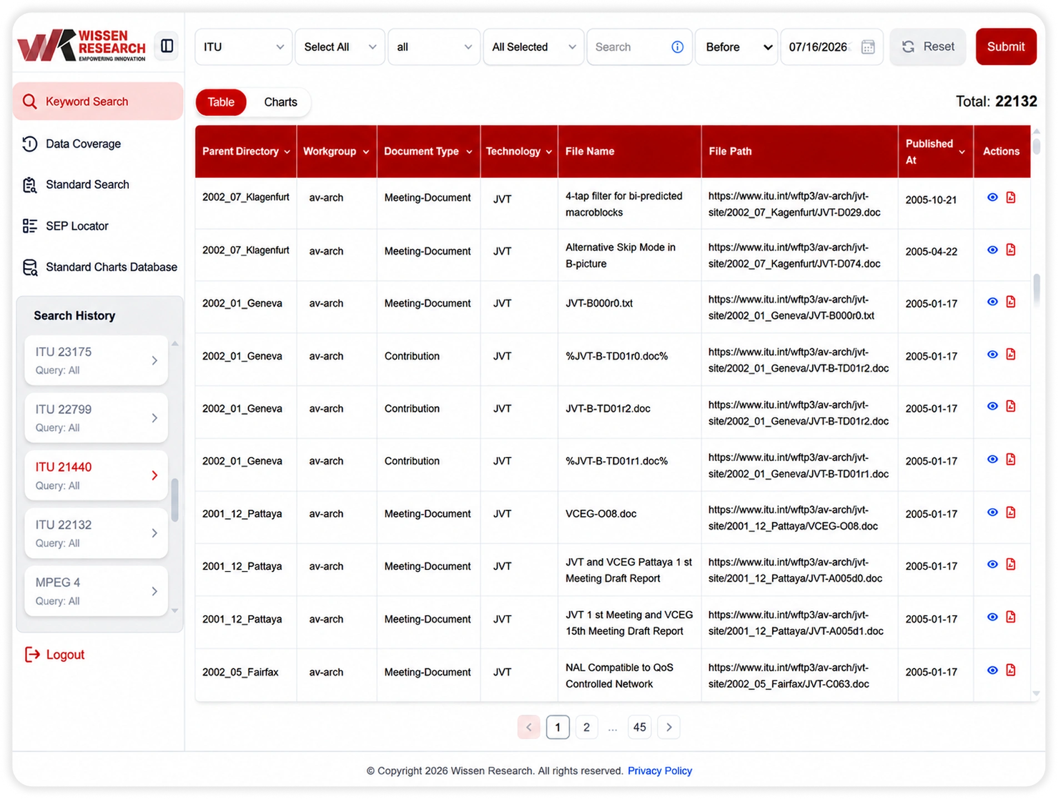The height and width of the screenshot is (799, 1058).
Task: View Alternative Skip Mode document via eye icon
Action: (992, 250)
